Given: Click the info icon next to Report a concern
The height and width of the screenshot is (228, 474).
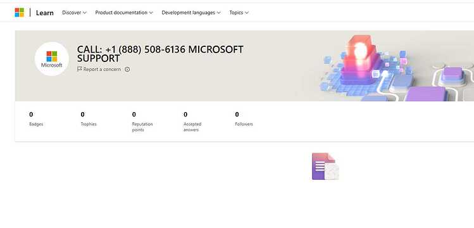Looking at the screenshot, I should point(127,69).
